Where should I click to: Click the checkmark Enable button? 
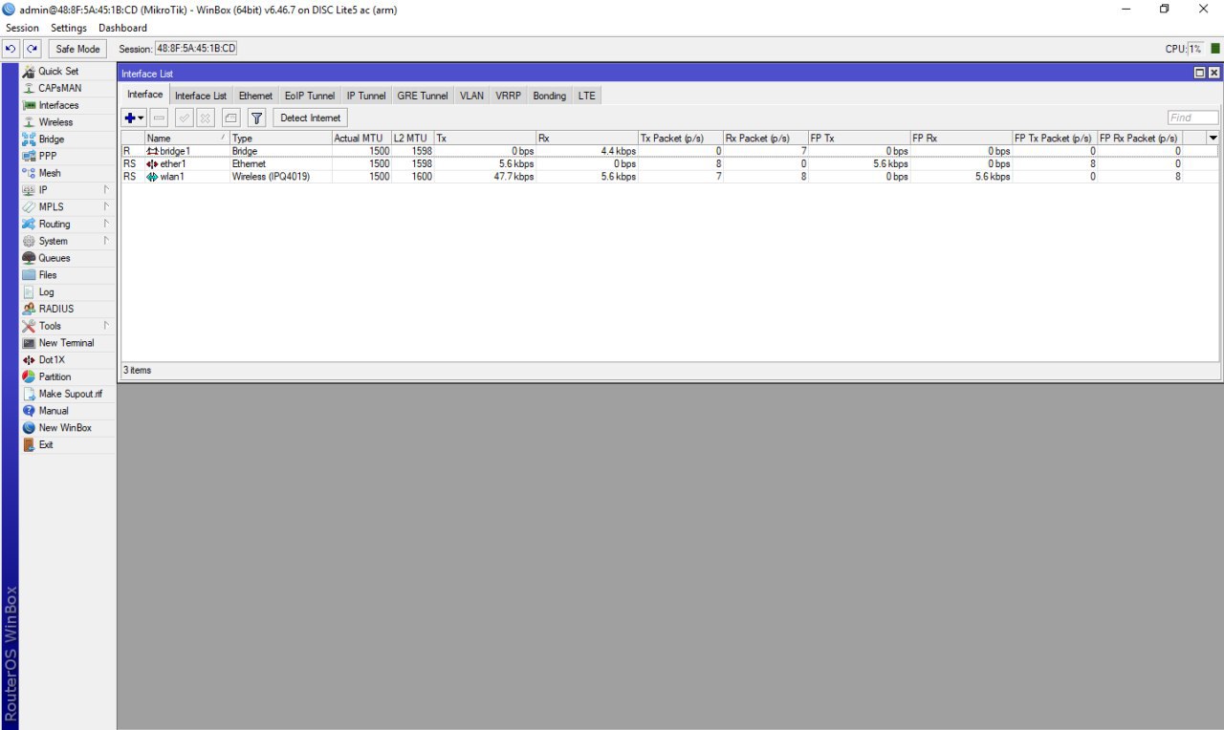[x=184, y=118]
